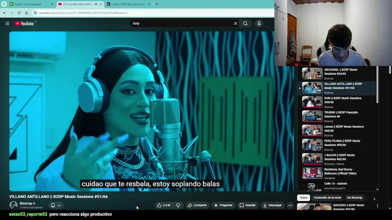Clear the bzrp search text
The width and height of the screenshot is (392, 220).
click(236, 24)
